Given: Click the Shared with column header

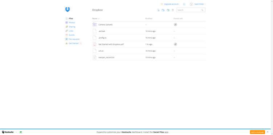Looking at the screenshot, I should coord(178,19).
